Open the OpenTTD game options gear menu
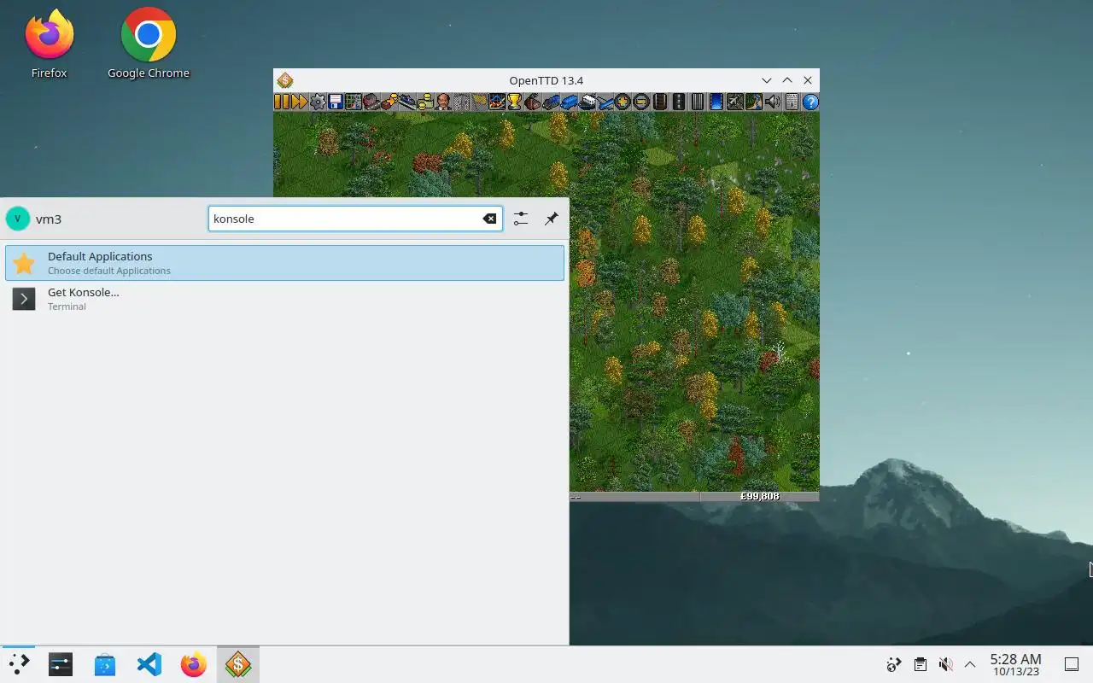The width and height of the screenshot is (1093, 683). [x=318, y=102]
